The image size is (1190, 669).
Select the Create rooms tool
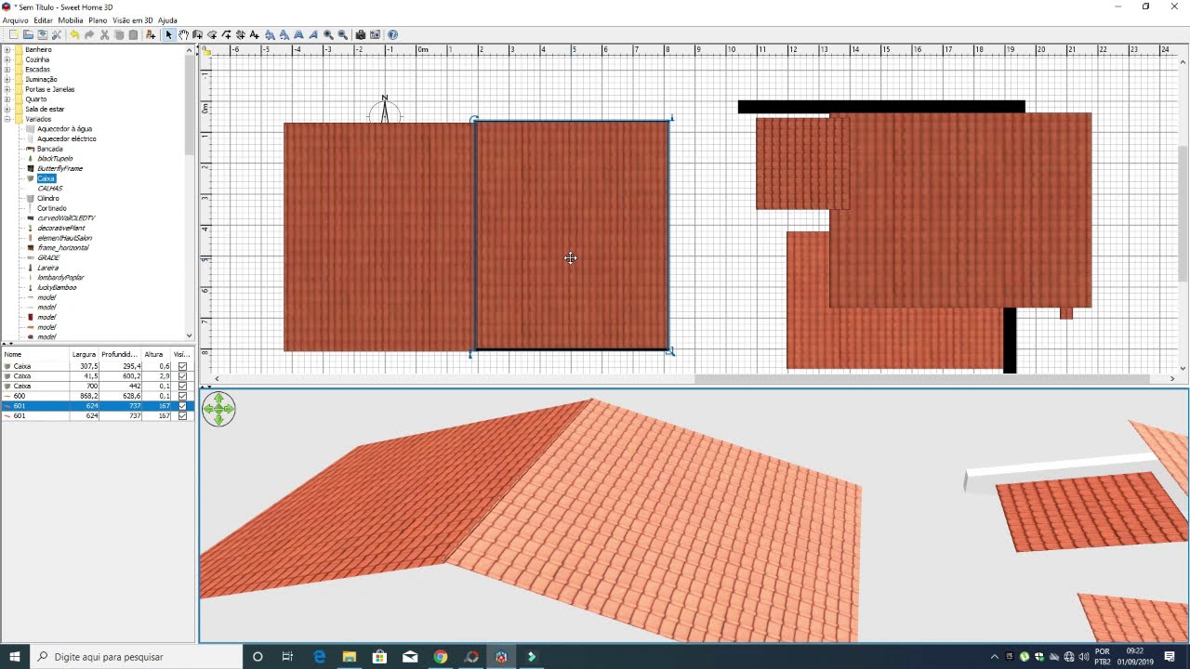(x=213, y=34)
